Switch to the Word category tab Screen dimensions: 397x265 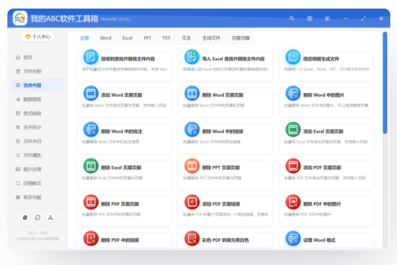[106, 38]
